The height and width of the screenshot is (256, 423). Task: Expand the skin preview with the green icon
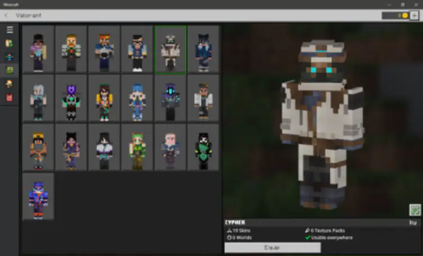[x=415, y=210]
